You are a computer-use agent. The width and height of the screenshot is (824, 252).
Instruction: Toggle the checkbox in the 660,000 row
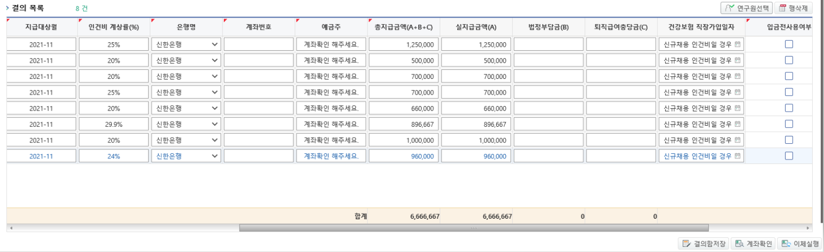click(x=789, y=108)
